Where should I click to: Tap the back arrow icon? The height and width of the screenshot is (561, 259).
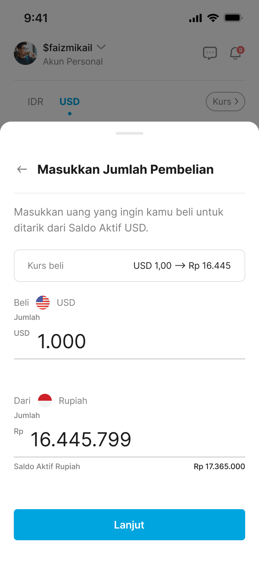[x=22, y=169]
